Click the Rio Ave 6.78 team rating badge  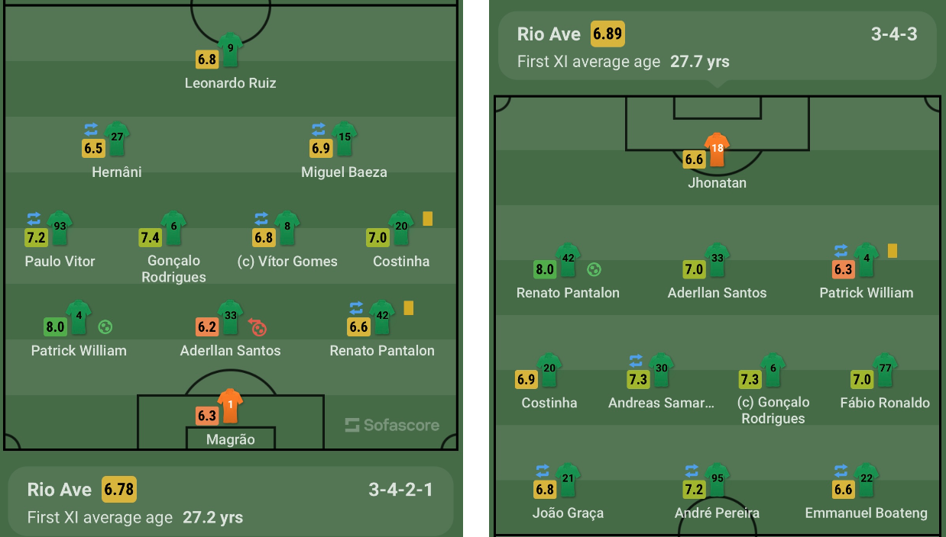pos(119,490)
